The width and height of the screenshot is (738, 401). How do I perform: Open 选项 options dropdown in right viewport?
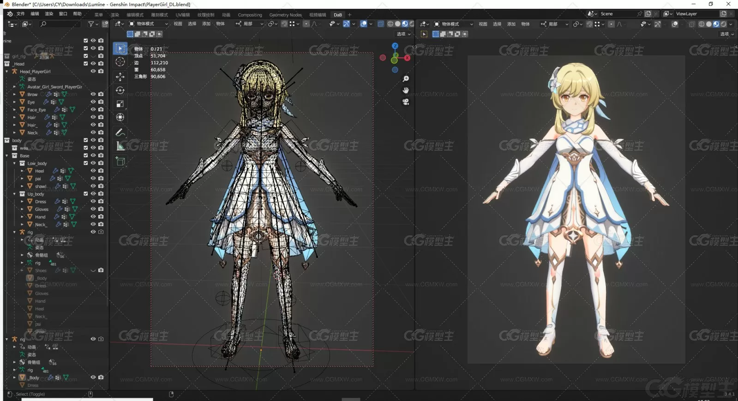727,34
